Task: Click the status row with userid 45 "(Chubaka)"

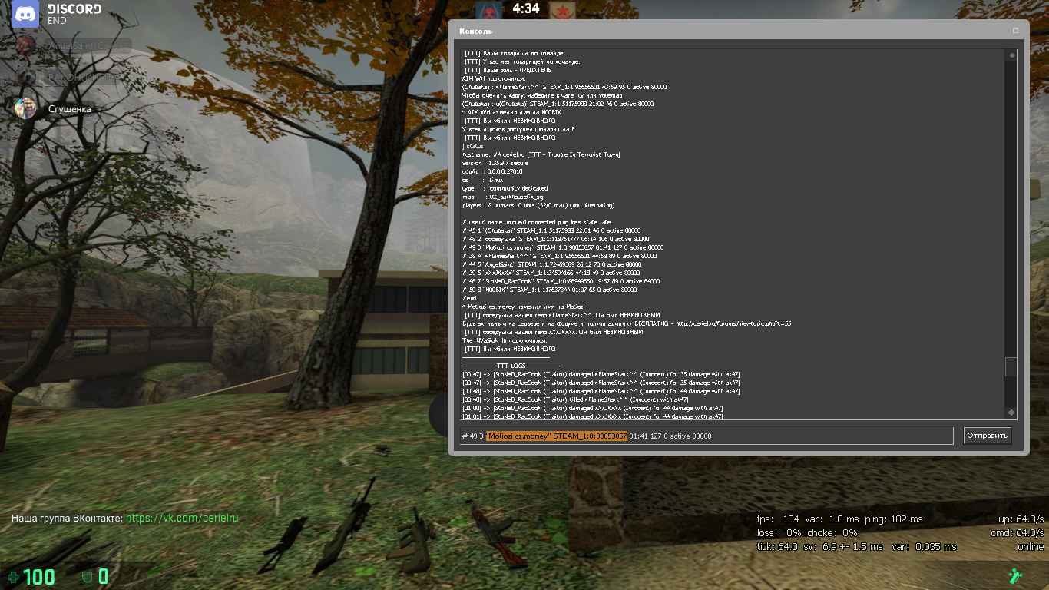Action: point(551,230)
